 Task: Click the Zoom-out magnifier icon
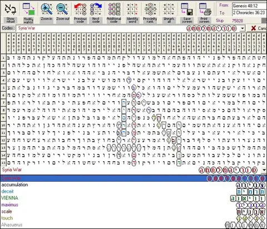click(x=62, y=9)
